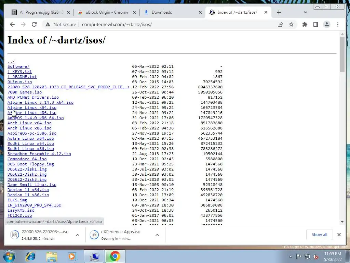Download 0Linux.iso
Image resolution: width=350 pixels, height=263 pixels.
point(19,82)
